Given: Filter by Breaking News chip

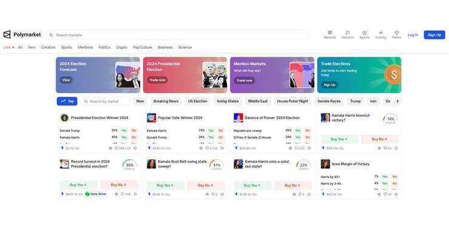Looking at the screenshot, I should (166, 101).
